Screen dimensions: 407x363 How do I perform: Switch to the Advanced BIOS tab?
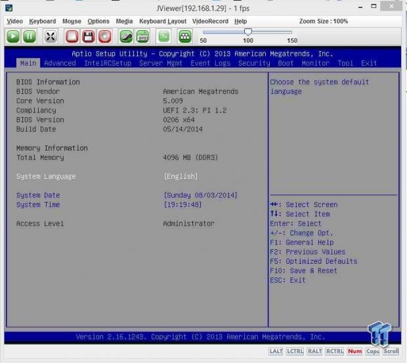coord(60,63)
